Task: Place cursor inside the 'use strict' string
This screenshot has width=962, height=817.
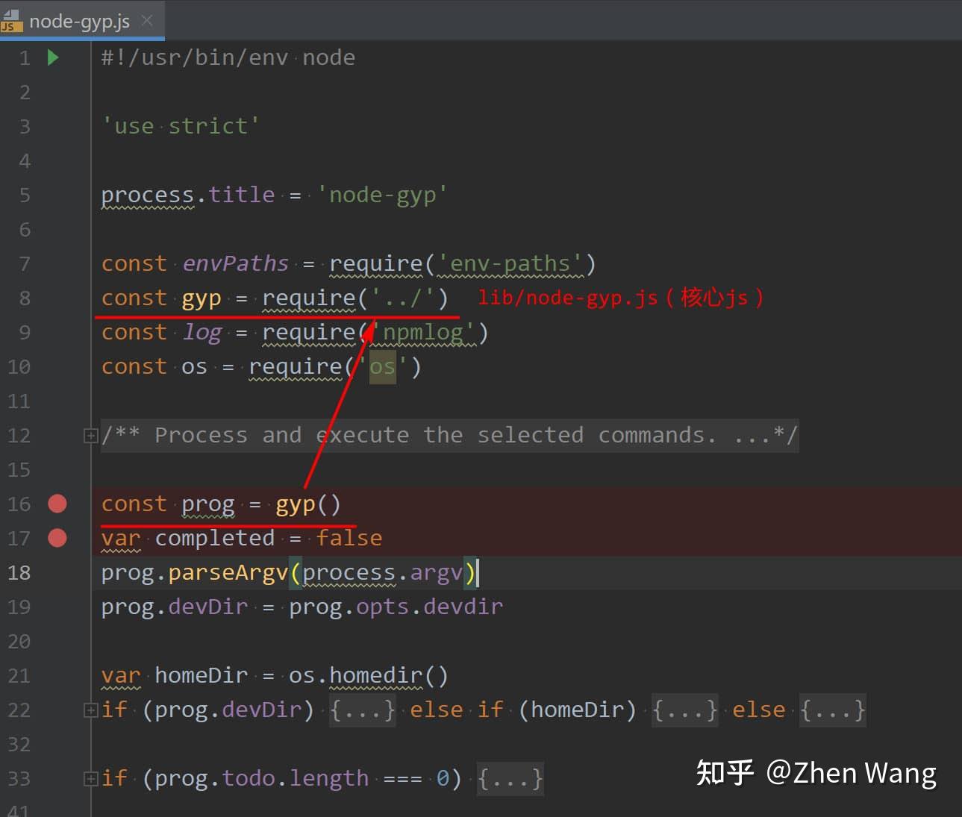Action: click(x=181, y=125)
